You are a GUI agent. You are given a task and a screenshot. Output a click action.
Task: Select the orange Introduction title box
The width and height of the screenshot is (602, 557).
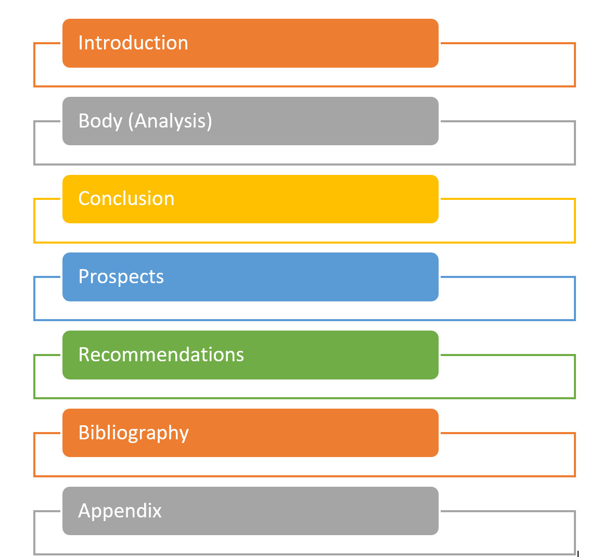coord(250,43)
